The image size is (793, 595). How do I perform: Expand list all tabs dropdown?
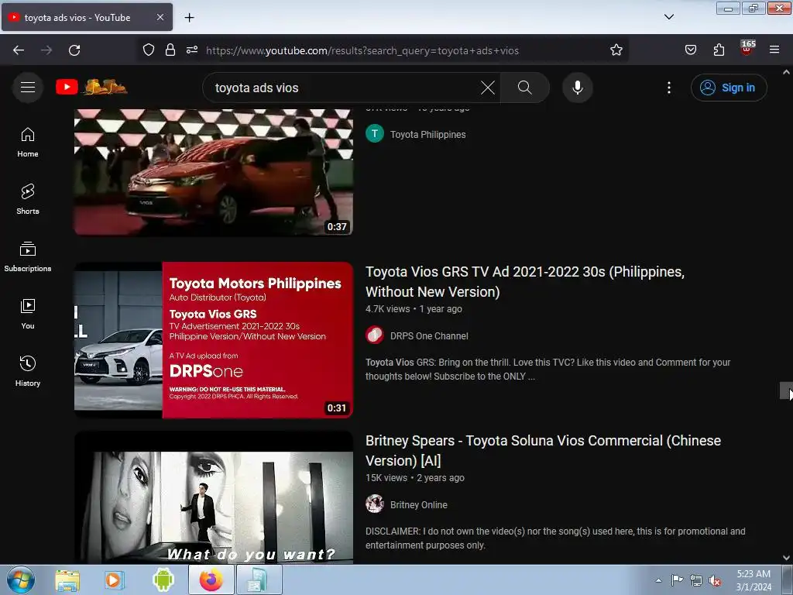point(668,17)
